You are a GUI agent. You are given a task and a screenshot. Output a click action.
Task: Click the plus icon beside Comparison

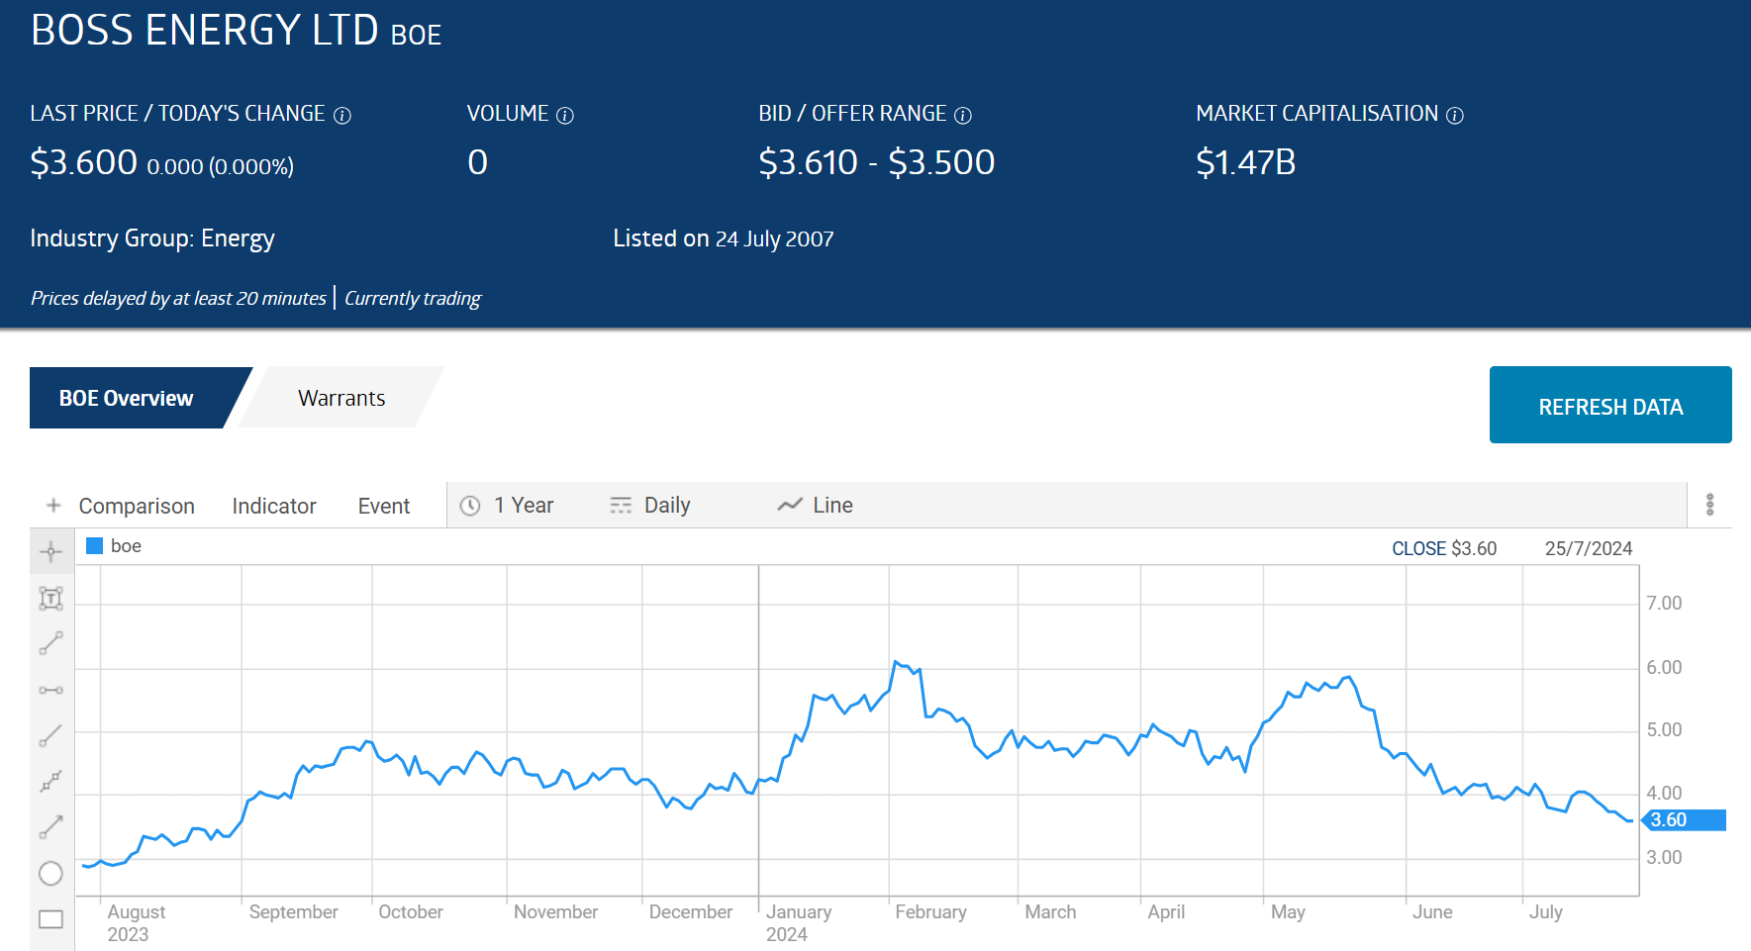[53, 506]
